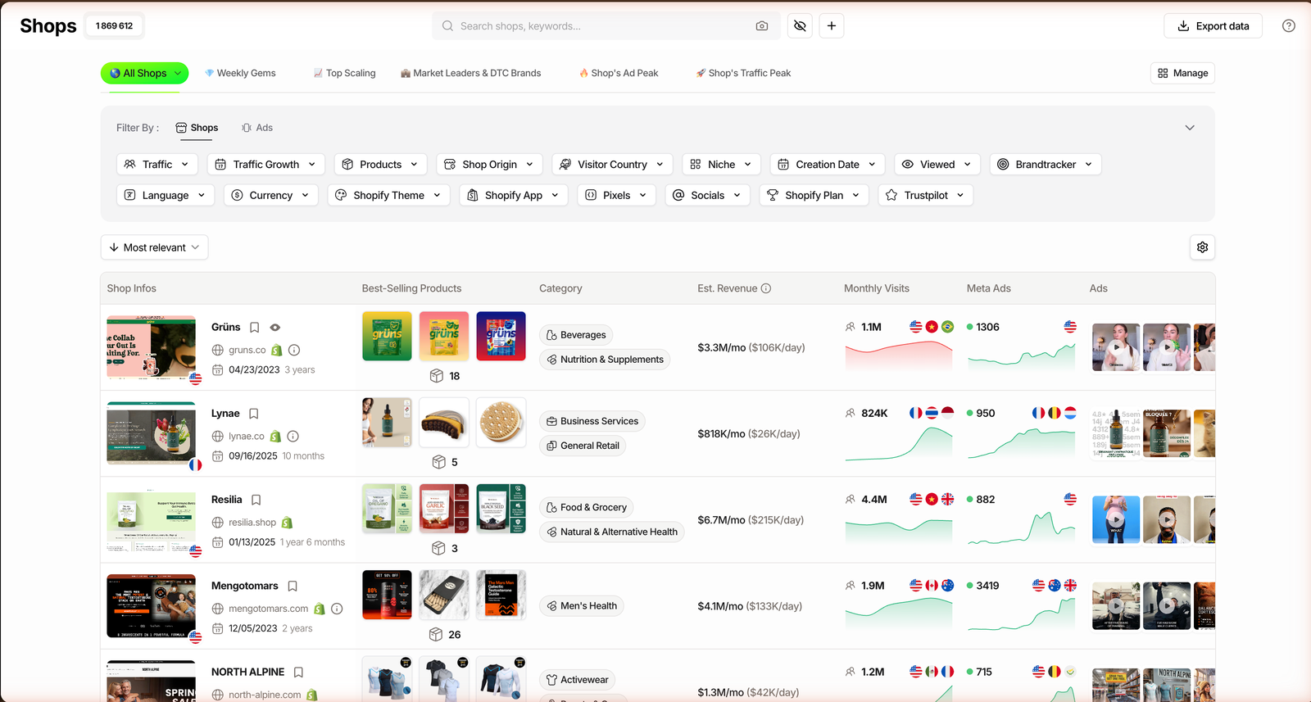Click the Est. Revenue info icon
Image resolution: width=1311 pixels, height=702 pixels.
click(x=766, y=288)
